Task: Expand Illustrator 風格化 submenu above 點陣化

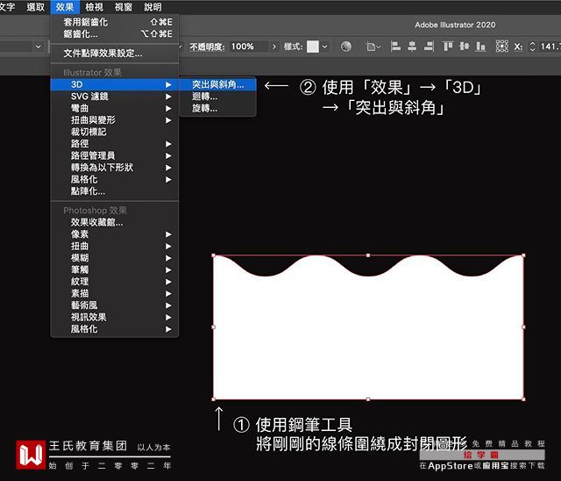Action: pos(115,179)
